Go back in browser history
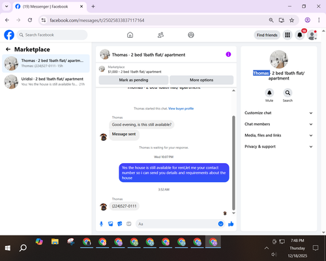Image resolution: width=326 pixels, height=261 pixels. [x=7, y=20]
